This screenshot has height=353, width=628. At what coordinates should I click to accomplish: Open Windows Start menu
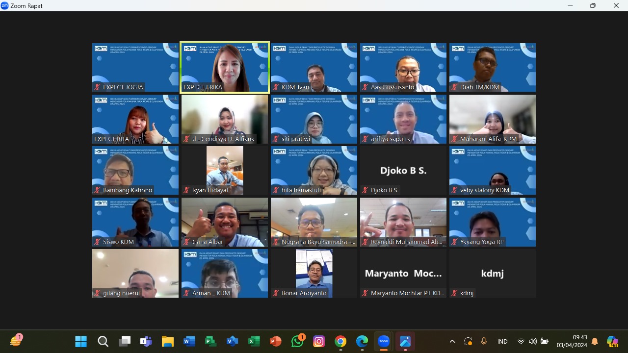[81, 341]
